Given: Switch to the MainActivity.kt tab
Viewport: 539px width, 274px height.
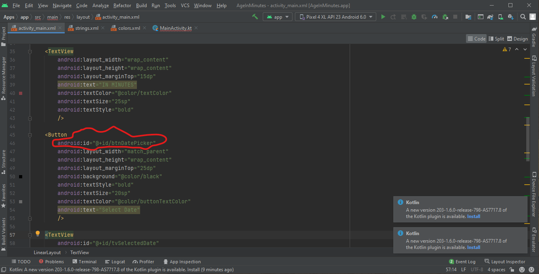Looking at the screenshot, I should pyautogui.click(x=175, y=28).
